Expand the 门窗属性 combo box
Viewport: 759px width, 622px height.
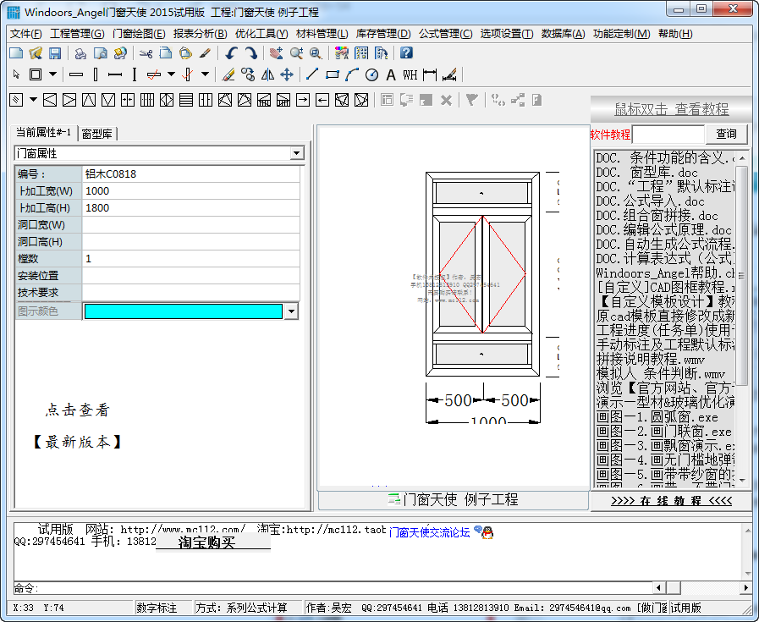[296, 153]
